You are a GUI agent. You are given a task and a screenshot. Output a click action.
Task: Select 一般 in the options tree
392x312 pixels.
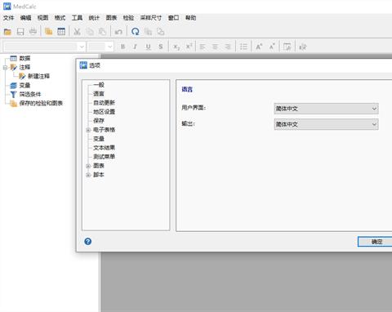(99, 85)
